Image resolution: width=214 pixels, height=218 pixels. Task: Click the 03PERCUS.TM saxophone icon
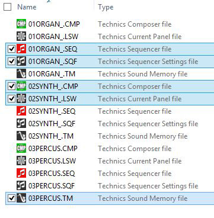pyautogui.click(x=21, y=198)
